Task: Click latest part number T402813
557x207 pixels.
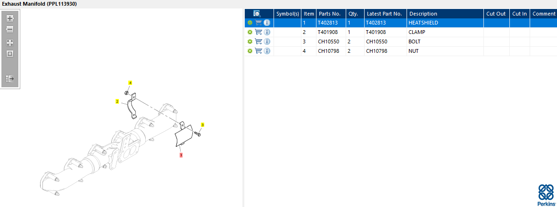Action: [x=376, y=23]
